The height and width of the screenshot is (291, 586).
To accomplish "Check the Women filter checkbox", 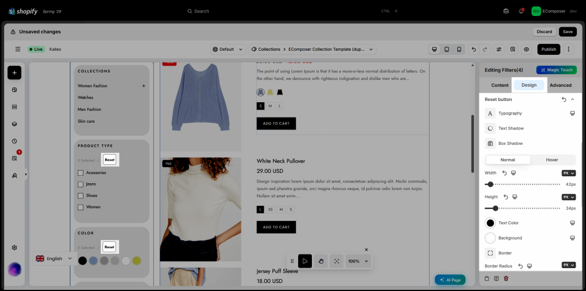I will [x=80, y=207].
